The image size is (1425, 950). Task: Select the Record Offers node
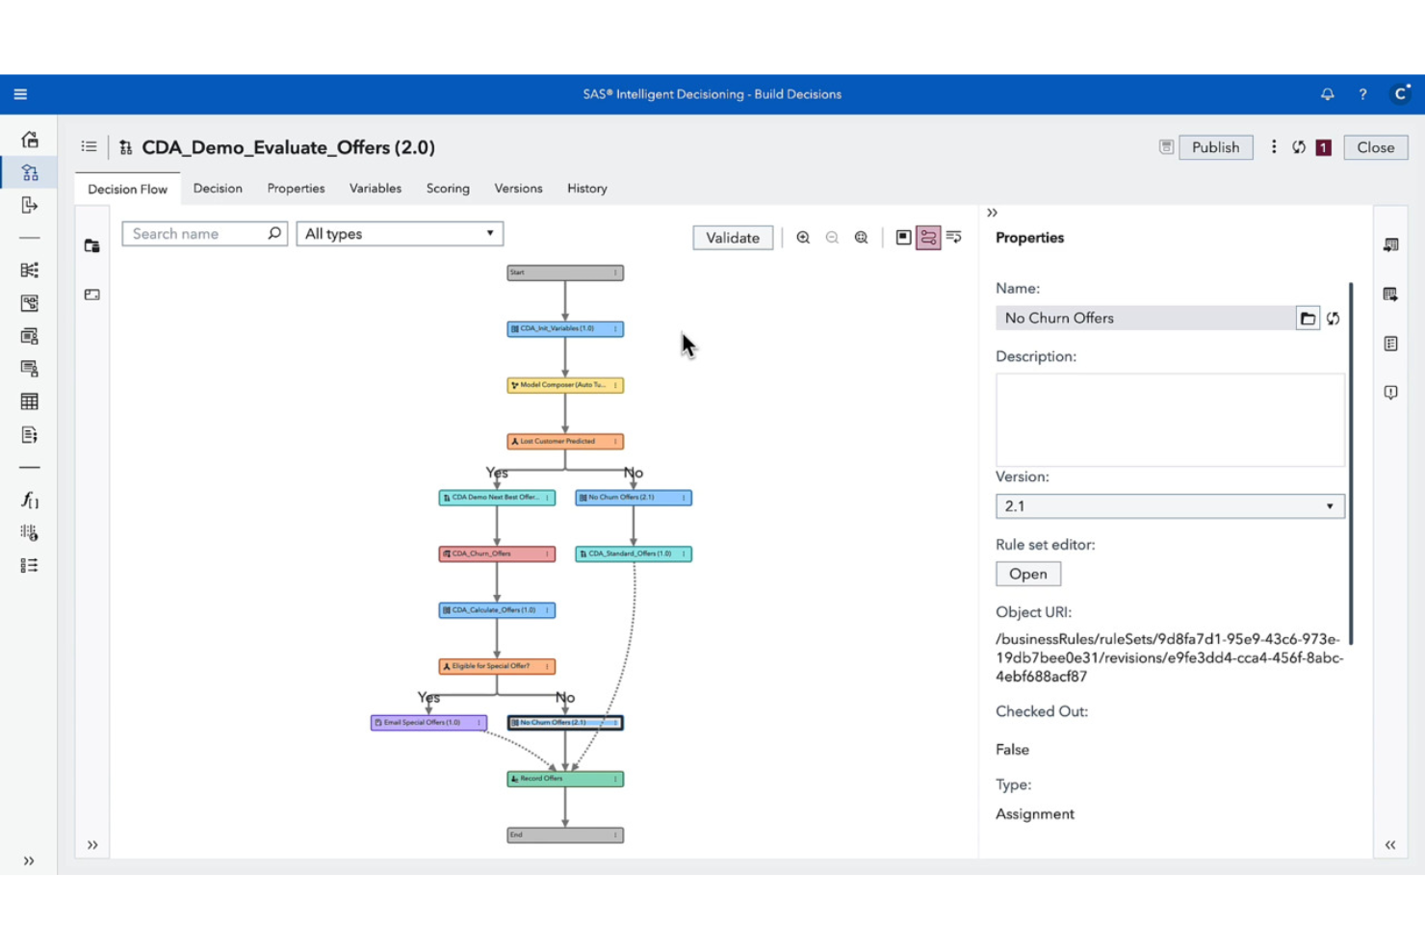pos(565,779)
